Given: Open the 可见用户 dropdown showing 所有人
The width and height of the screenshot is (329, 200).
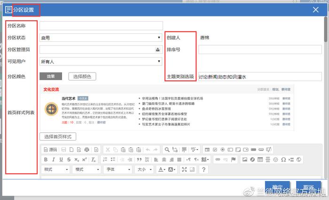Looking at the screenshot, I should [101, 62].
